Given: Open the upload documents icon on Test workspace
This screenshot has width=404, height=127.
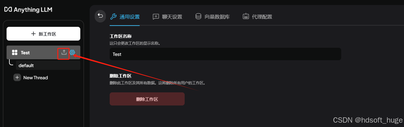Looking at the screenshot, I should (64, 52).
